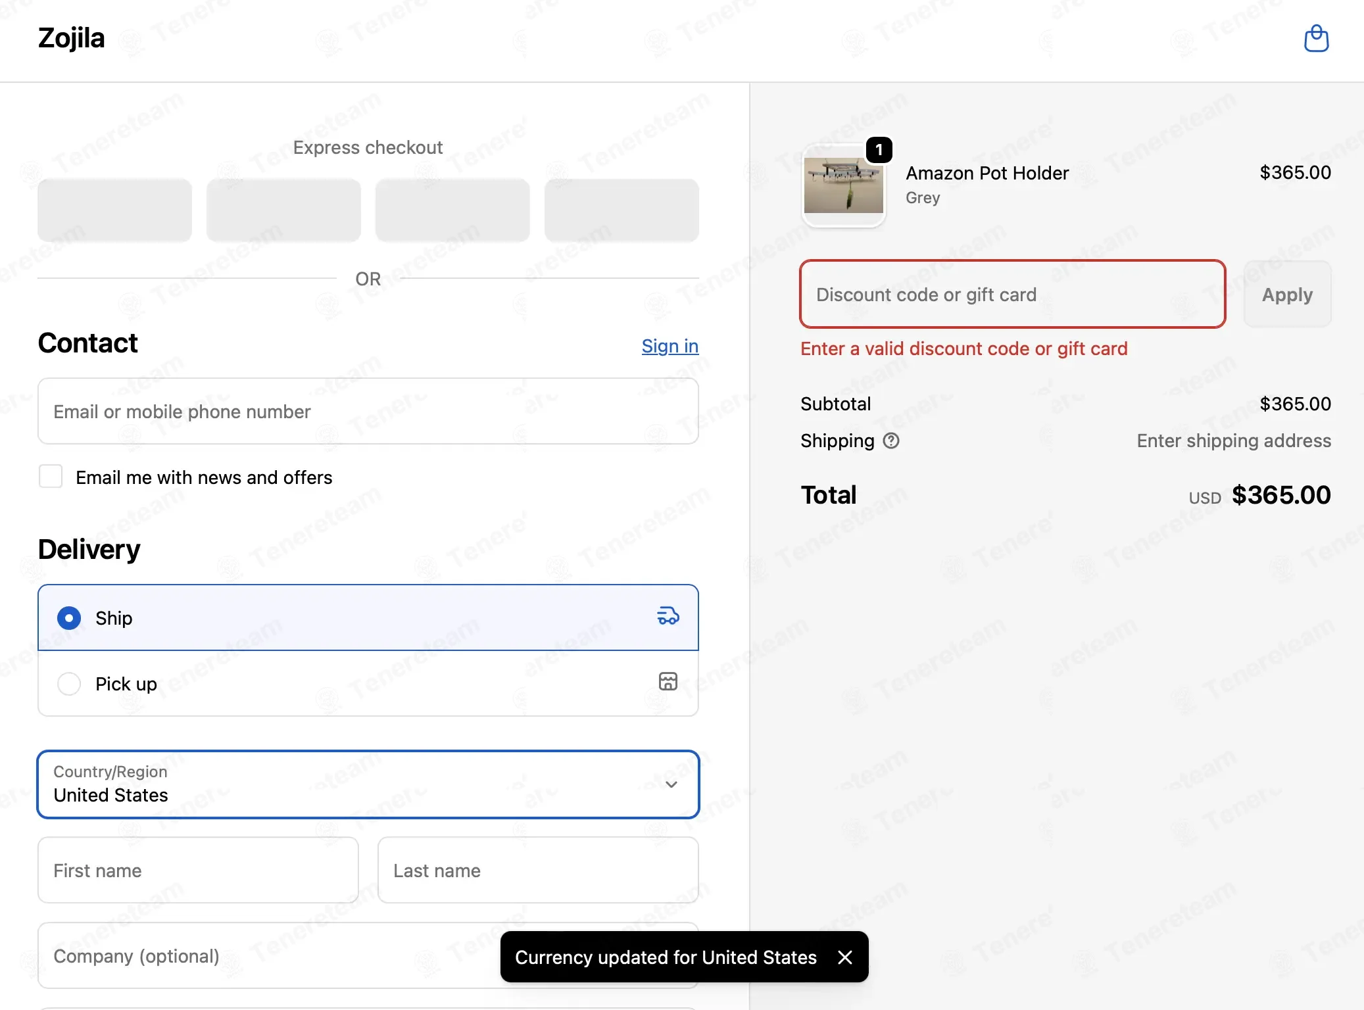Open the Country/Region dropdown
The height and width of the screenshot is (1010, 1364).
pos(368,784)
